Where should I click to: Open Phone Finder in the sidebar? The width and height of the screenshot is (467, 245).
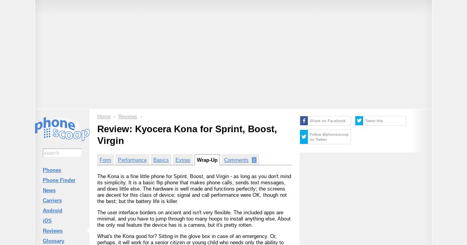point(59,180)
